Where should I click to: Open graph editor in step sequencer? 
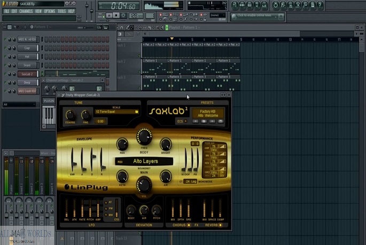pyautogui.click(x=99, y=27)
